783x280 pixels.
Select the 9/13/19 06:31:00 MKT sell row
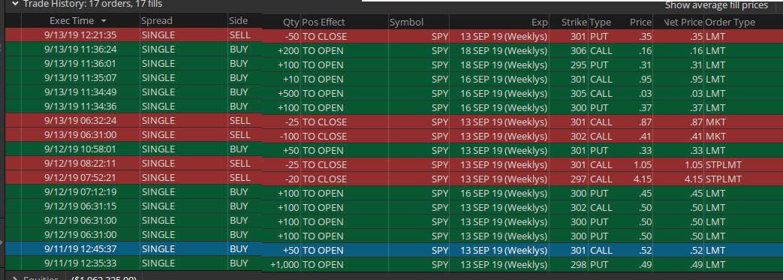(392, 135)
